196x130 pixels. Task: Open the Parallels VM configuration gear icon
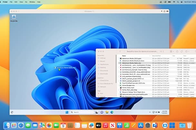coord(164,11)
